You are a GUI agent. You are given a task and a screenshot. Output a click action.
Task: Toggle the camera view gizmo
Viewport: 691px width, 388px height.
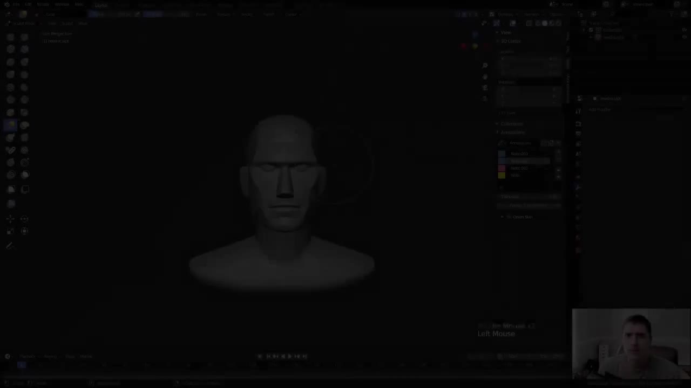pos(485,87)
